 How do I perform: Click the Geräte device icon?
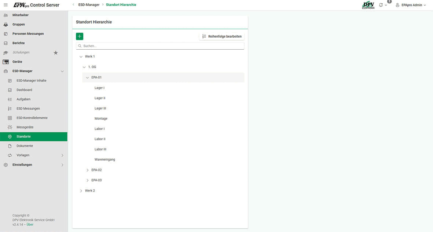[5, 62]
